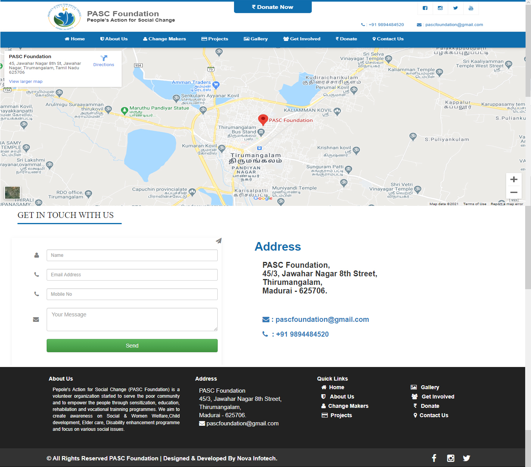Open Get Involved navigation item
Image resolution: width=531 pixels, height=467 pixels.
click(302, 39)
